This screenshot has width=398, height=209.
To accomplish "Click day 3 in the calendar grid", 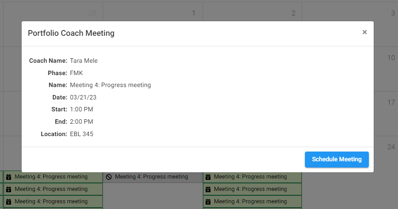I will (393, 13).
